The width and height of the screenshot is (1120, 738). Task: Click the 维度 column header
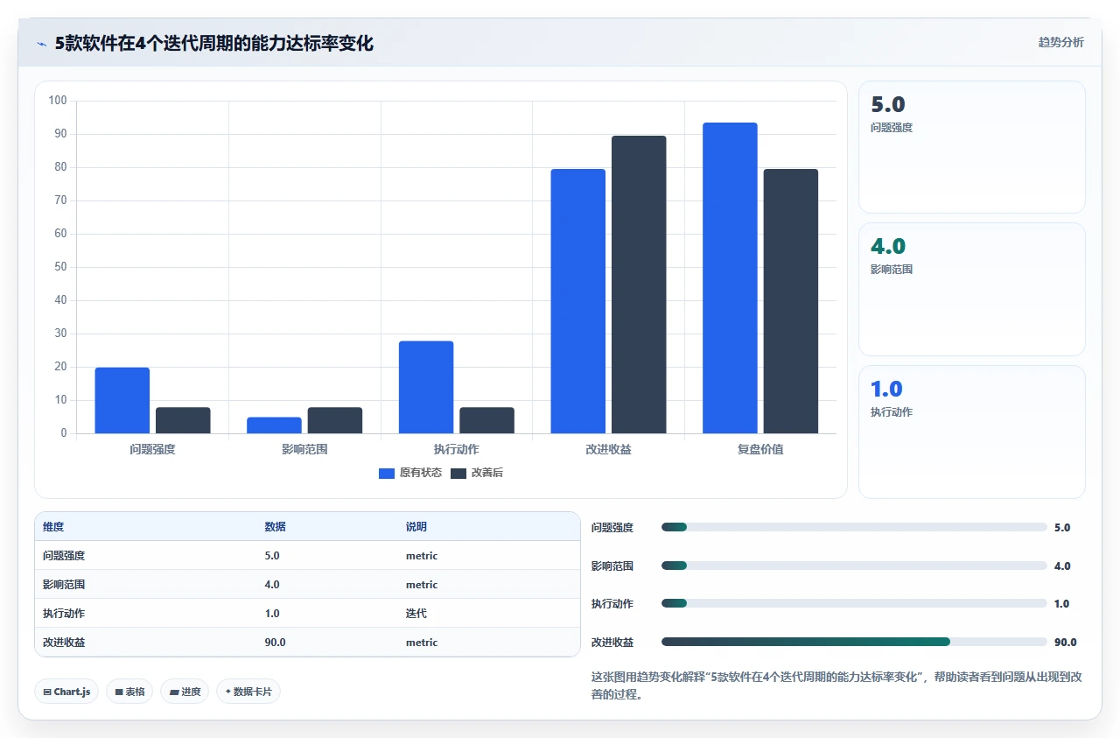(53, 527)
